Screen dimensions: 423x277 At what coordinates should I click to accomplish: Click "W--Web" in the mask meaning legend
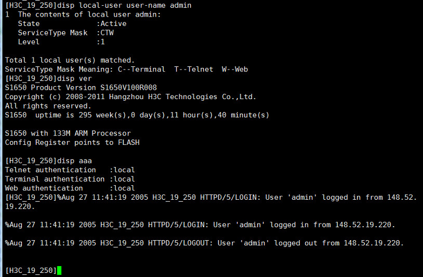[234, 69]
